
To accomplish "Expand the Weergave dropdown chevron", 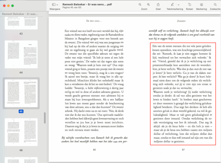I will pos(57,5).
